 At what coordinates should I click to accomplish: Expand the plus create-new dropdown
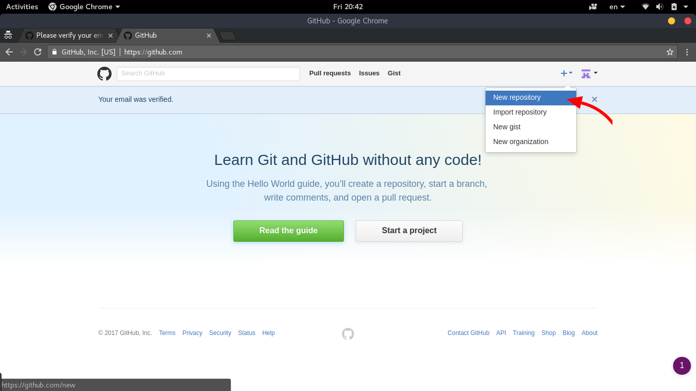[566, 73]
